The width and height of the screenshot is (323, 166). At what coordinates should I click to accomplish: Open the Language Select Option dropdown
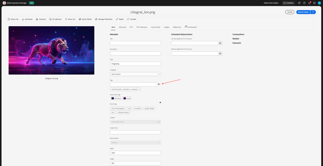135,74
